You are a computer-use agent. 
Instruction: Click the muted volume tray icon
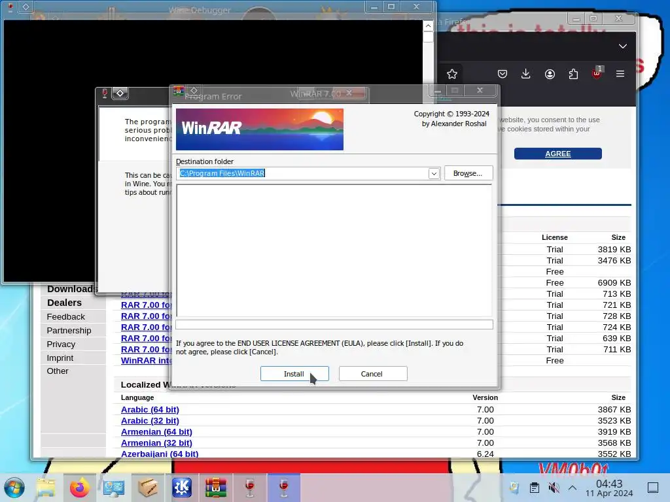(554, 488)
